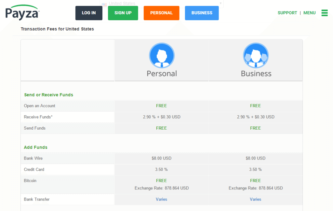Open the MENU link
The height and width of the screenshot is (211, 333).
pos(310,13)
